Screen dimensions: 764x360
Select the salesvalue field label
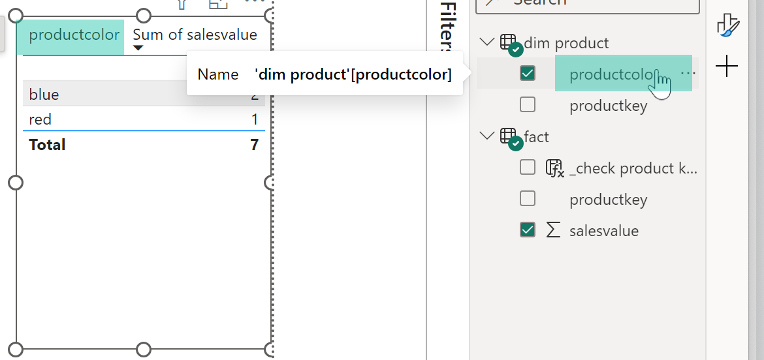[604, 231]
